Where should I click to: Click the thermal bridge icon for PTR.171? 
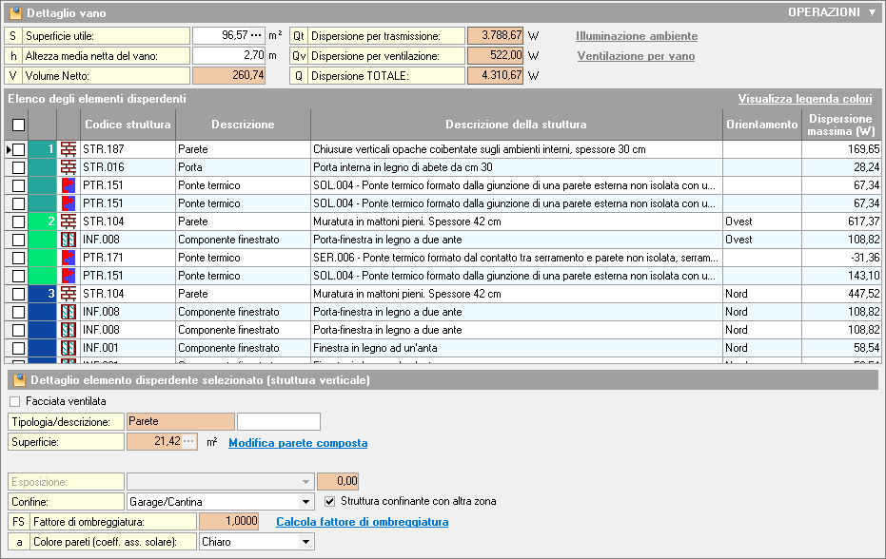(x=69, y=258)
